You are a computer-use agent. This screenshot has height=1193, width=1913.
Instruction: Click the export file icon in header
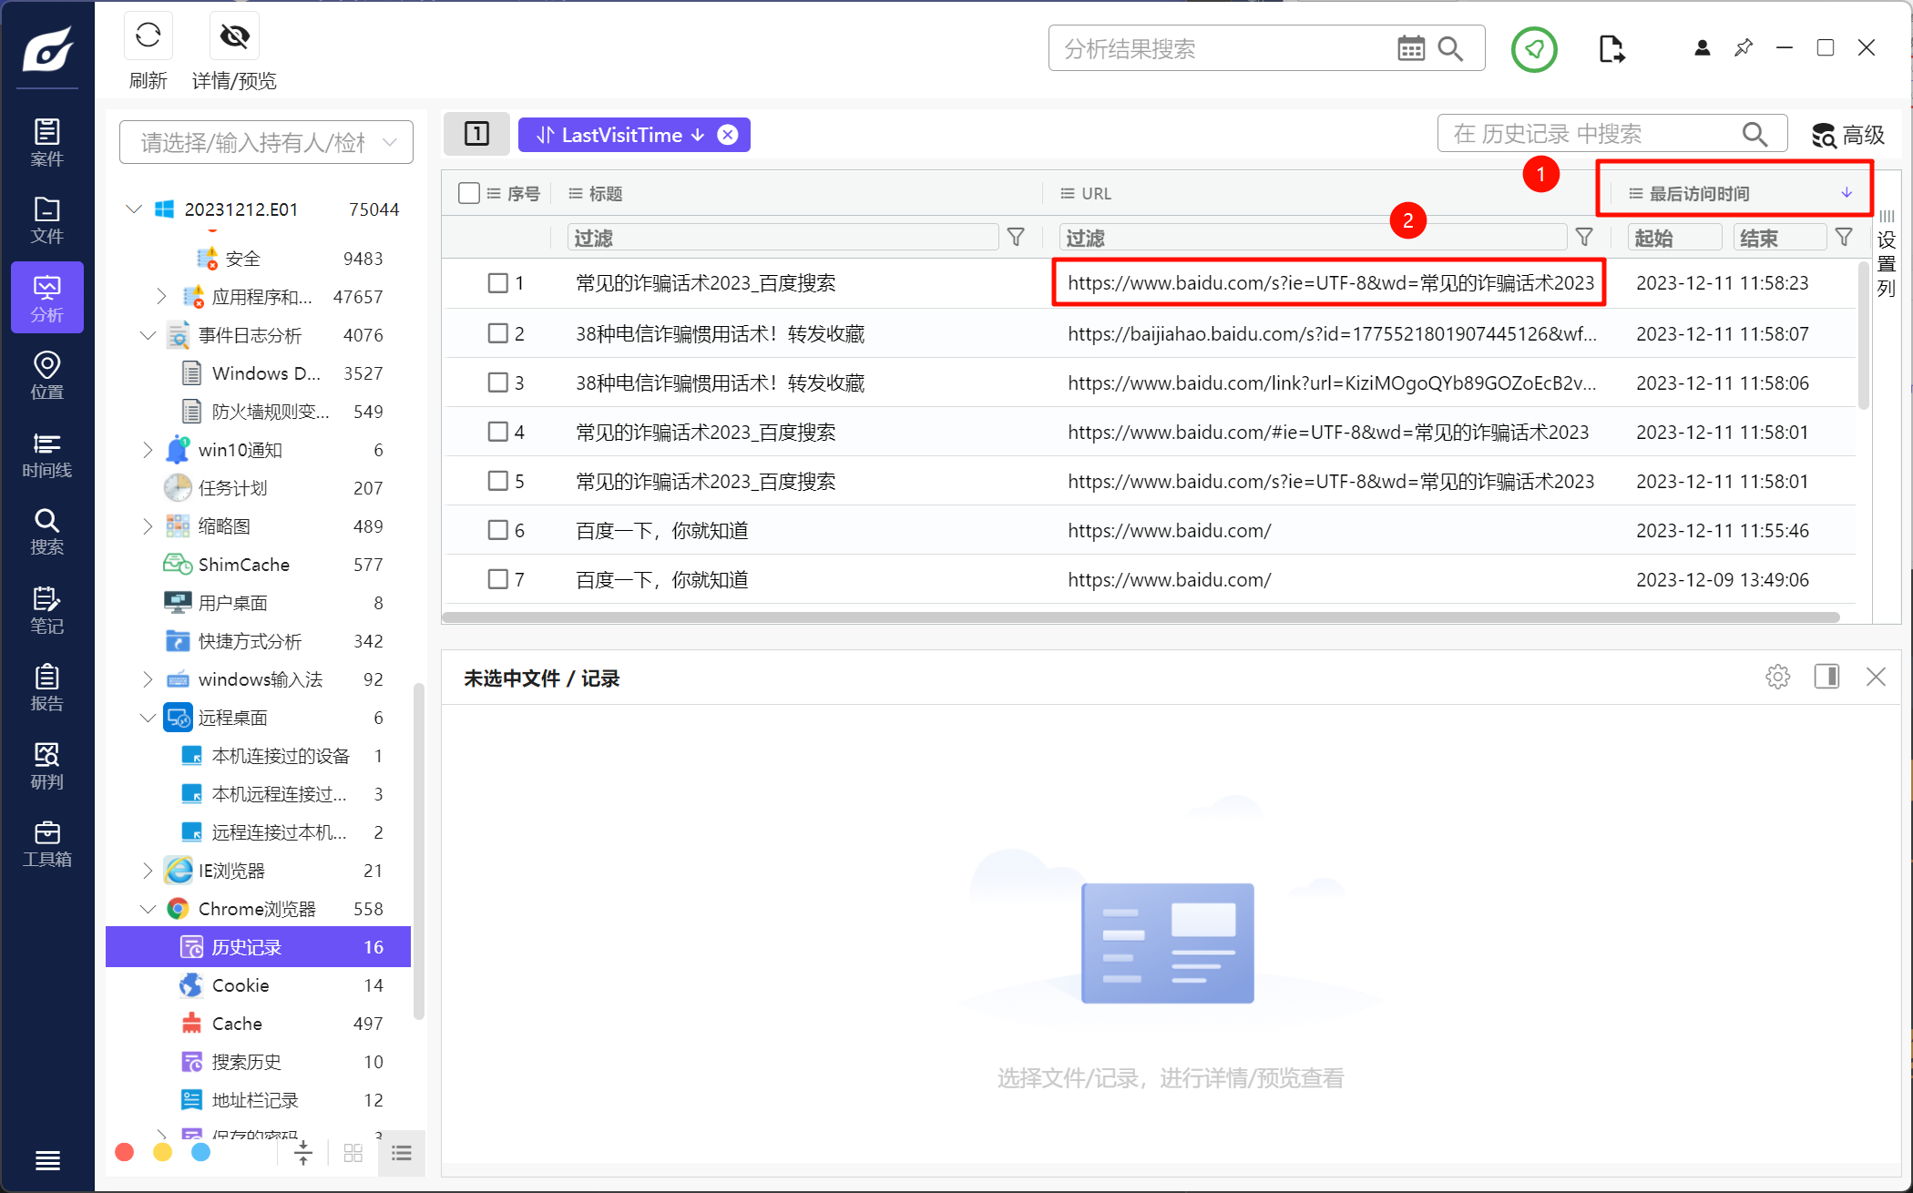tap(1611, 49)
